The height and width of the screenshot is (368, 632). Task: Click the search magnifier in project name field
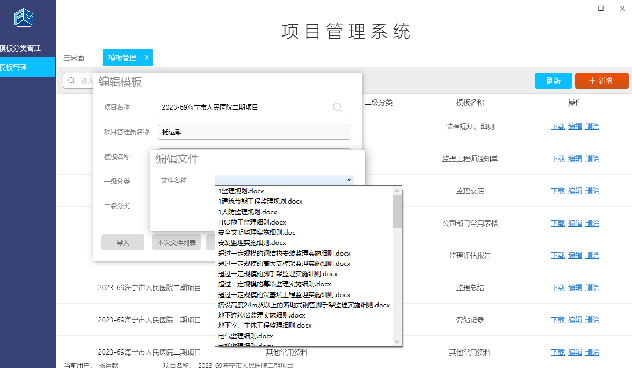[x=337, y=107]
